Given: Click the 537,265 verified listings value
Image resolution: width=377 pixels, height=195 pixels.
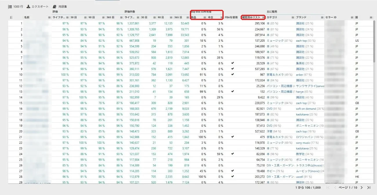Looking at the screenshot, I should point(260,69).
